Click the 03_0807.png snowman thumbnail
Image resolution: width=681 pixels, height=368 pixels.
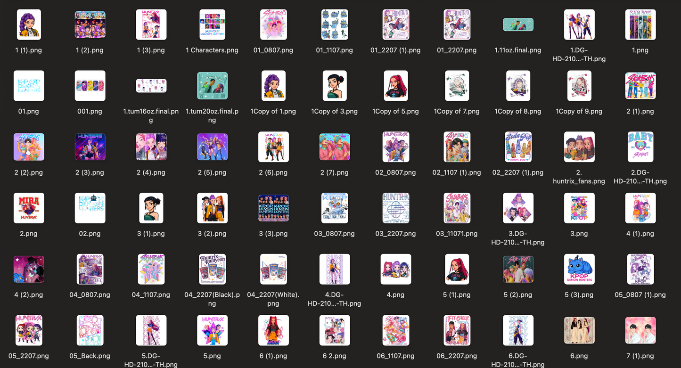click(x=335, y=208)
